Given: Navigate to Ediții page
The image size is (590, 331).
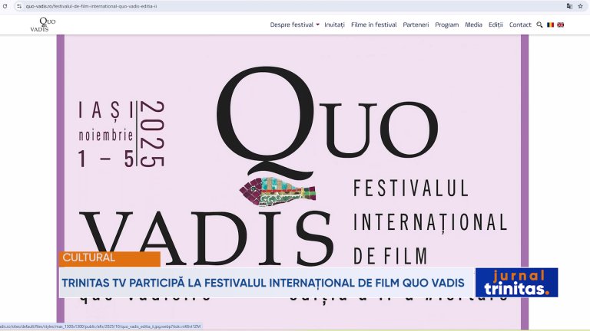Looking at the screenshot, I should click(496, 25).
